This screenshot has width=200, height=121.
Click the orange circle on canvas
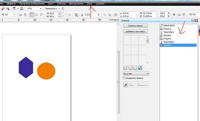[46, 71]
